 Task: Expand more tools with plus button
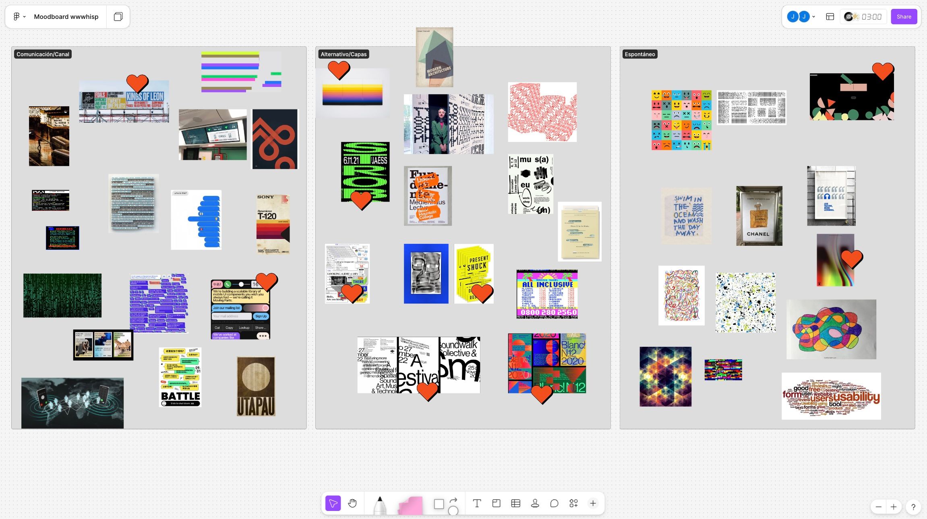pos(593,503)
